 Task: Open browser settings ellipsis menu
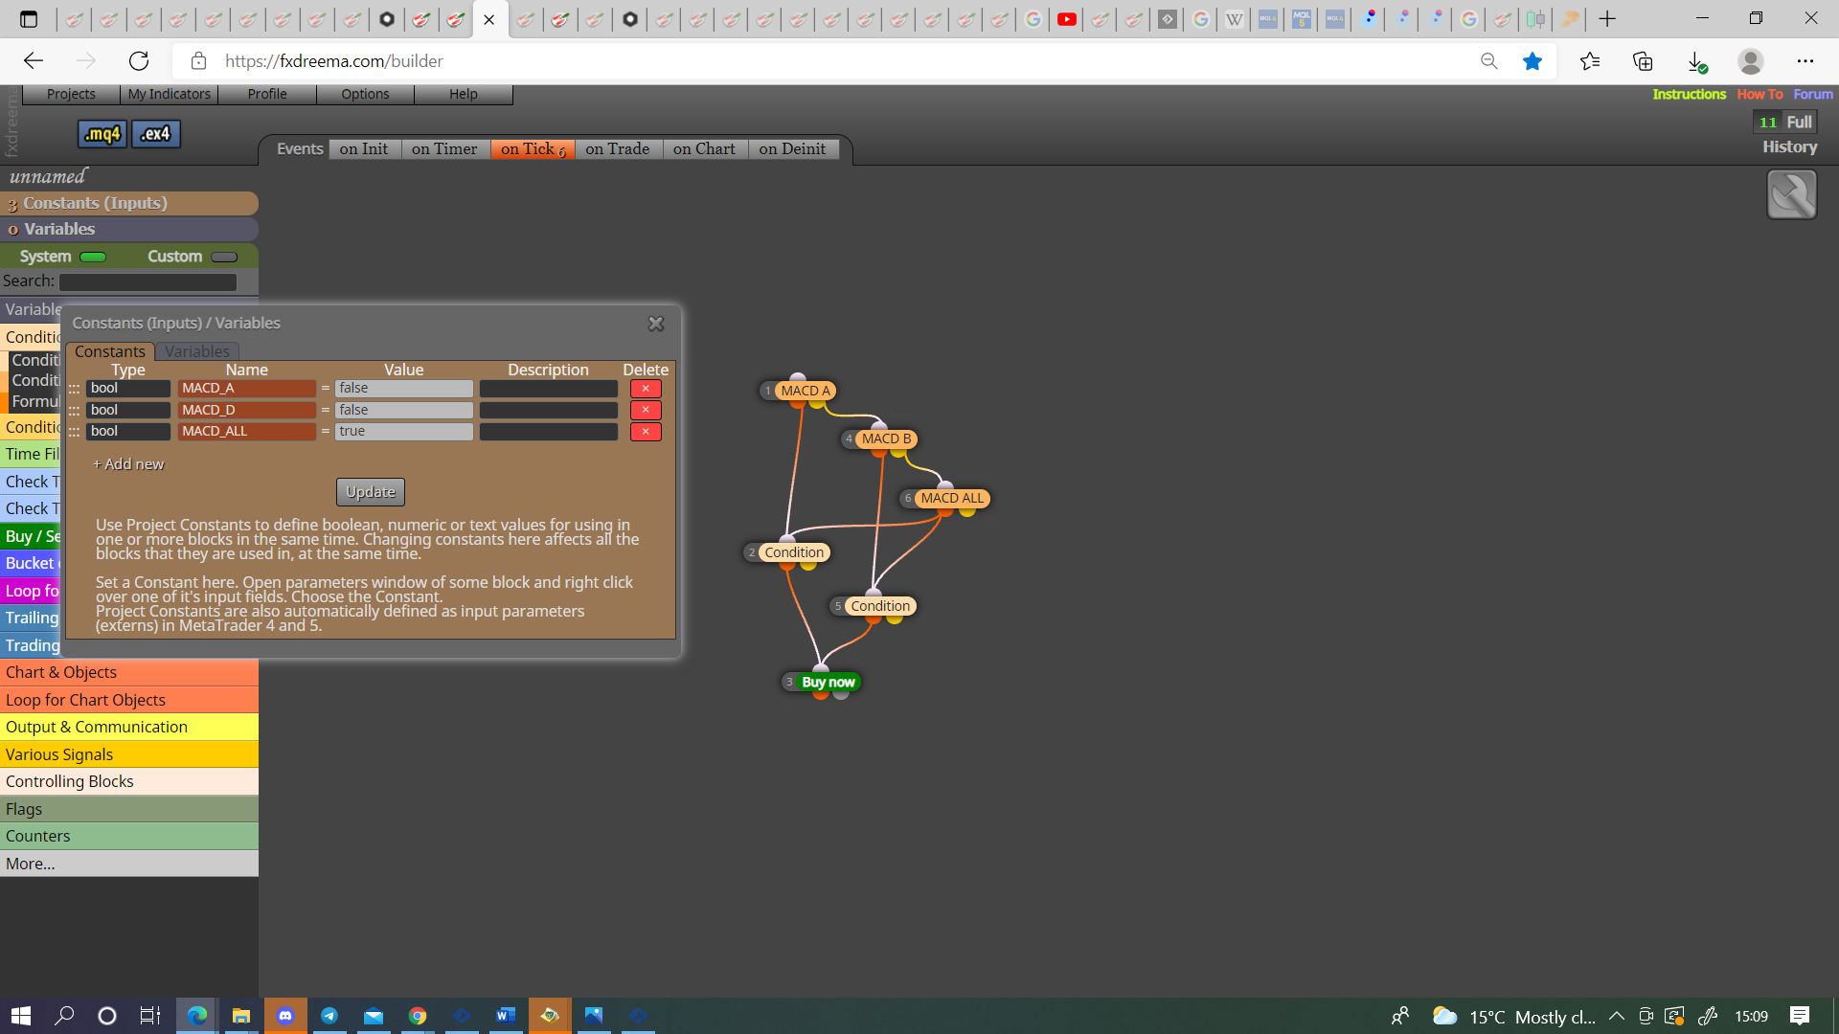[x=1805, y=61]
